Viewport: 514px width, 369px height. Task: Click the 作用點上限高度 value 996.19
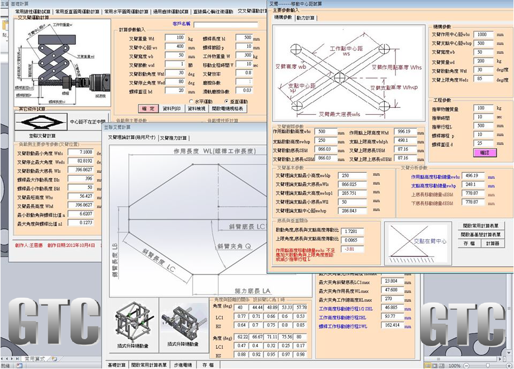405,132
